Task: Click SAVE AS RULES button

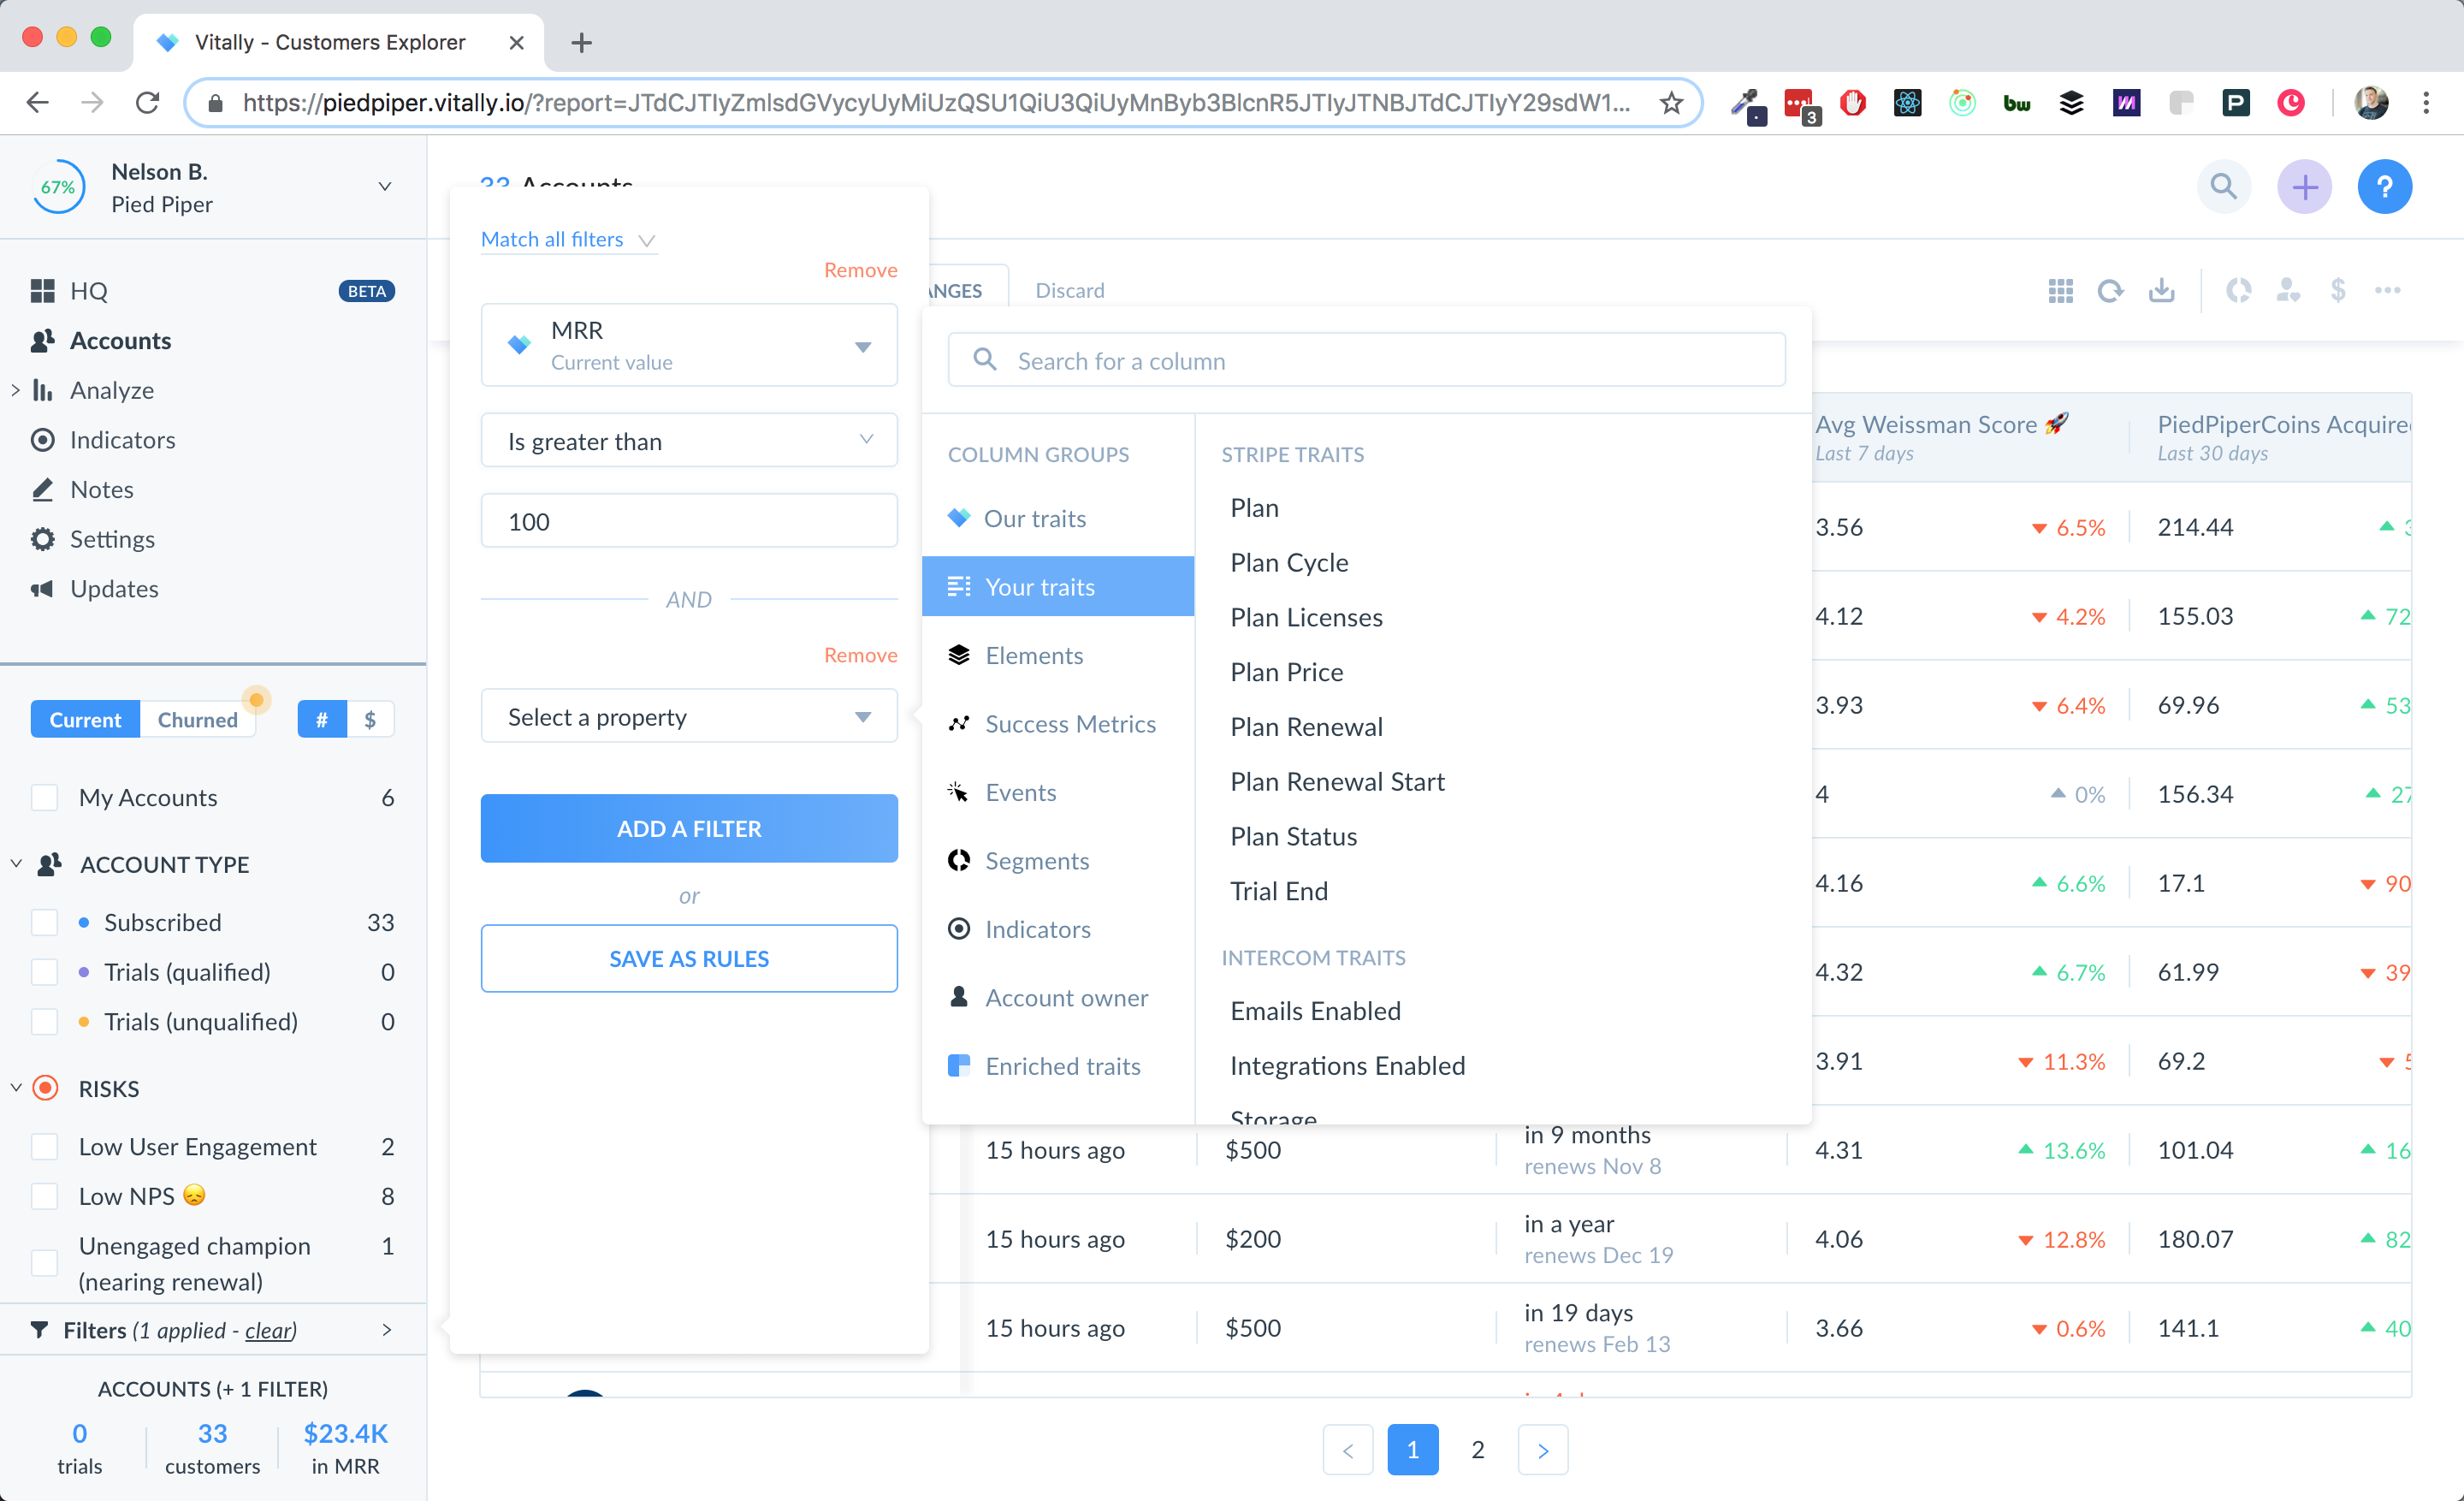Action: (689, 958)
